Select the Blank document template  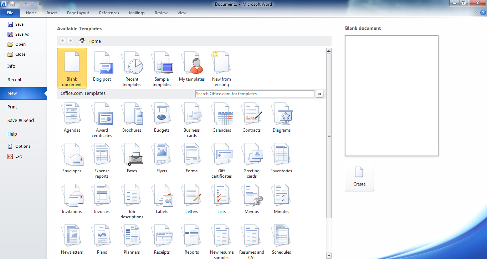point(72,68)
